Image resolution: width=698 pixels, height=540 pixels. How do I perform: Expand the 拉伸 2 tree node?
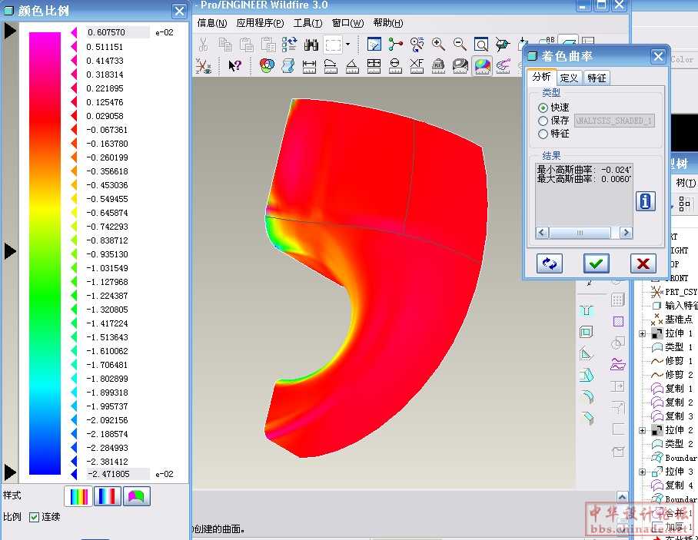point(643,430)
